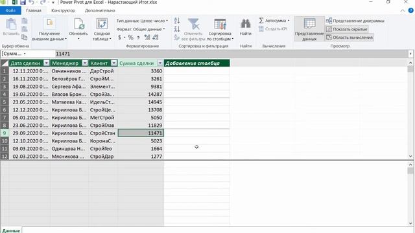This screenshot has width=415, height=233.
Task: Select row header 5
Action: [x=5, y=102]
